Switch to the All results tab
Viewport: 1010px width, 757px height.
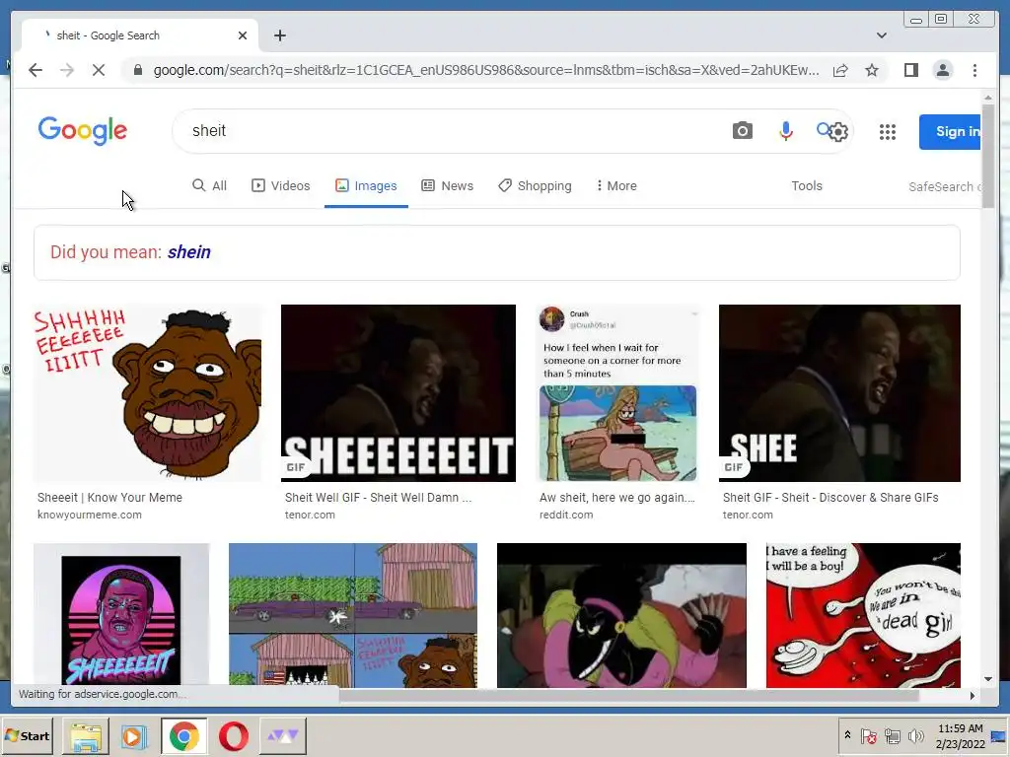point(209,186)
